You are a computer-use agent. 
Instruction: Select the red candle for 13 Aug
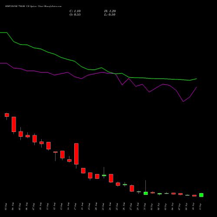[62, 155]
